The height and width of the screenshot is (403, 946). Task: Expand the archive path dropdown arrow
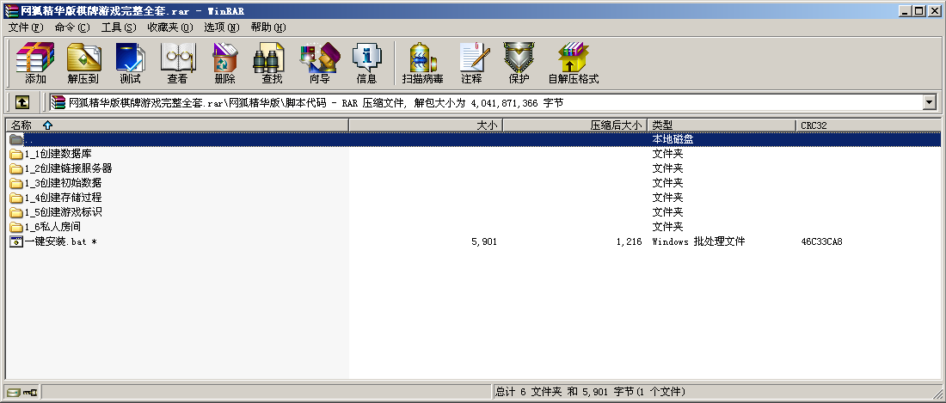tap(929, 102)
